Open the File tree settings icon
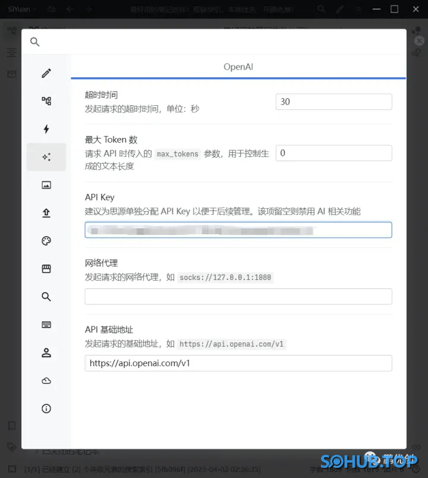The height and width of the screenshot is (478, 428). point(46,101)
